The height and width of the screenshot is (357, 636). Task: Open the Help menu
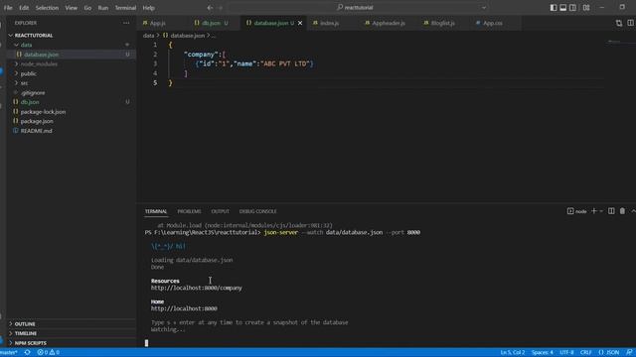click(x=148, y=8)
